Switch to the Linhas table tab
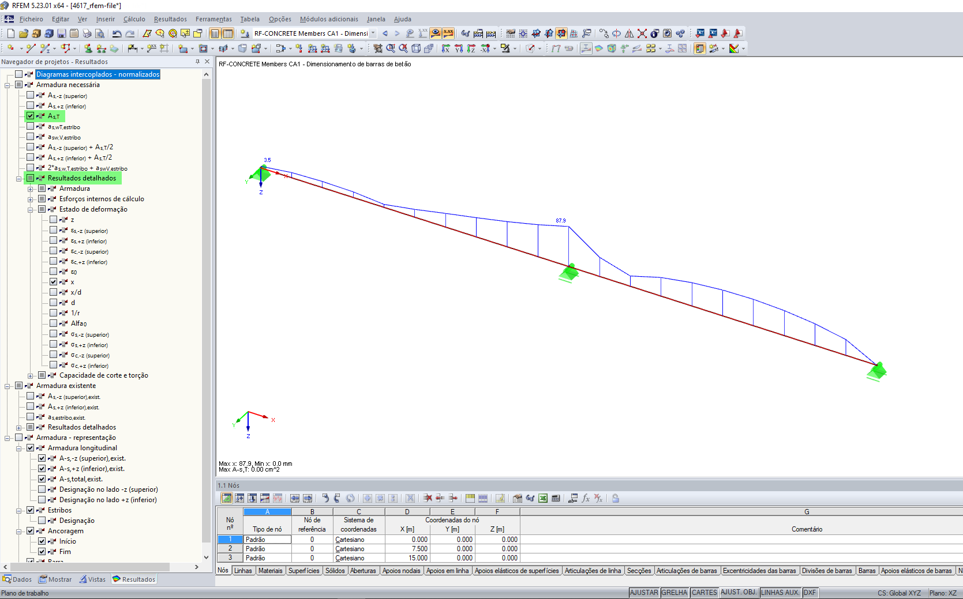The height and width of the screenshot is (599, 963). tap(243, 571)
